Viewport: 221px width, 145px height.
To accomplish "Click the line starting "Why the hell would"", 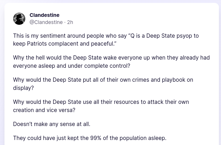I will pyautogui.click(x=111, y=57).
